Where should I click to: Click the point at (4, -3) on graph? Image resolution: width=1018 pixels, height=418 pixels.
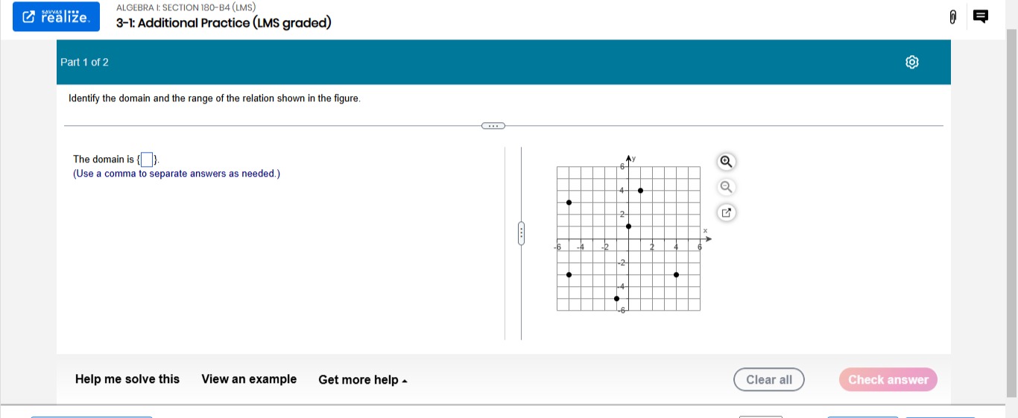click(x=677, y=275)
